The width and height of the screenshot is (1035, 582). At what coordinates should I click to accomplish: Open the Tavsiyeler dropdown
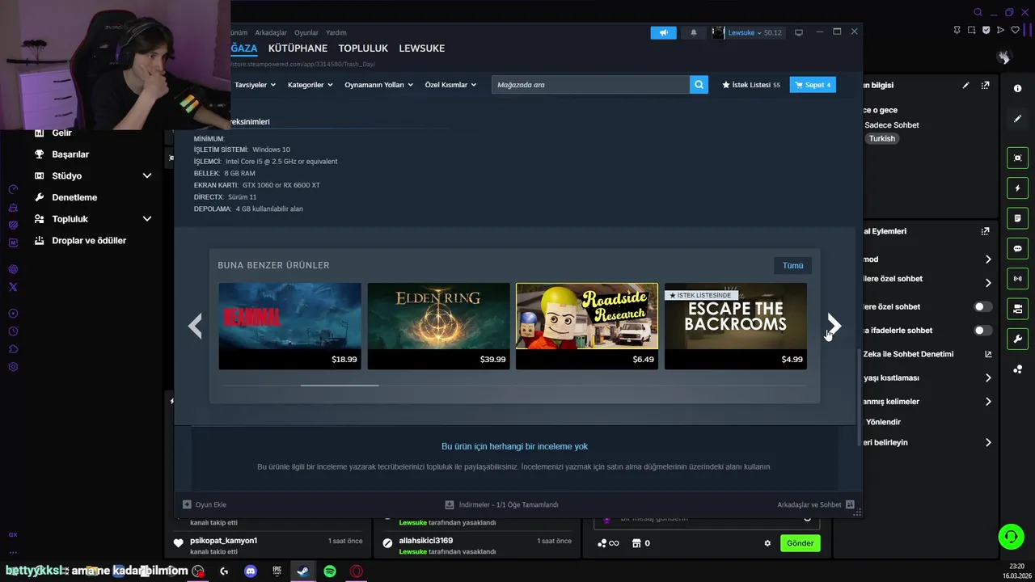(255, 85)
